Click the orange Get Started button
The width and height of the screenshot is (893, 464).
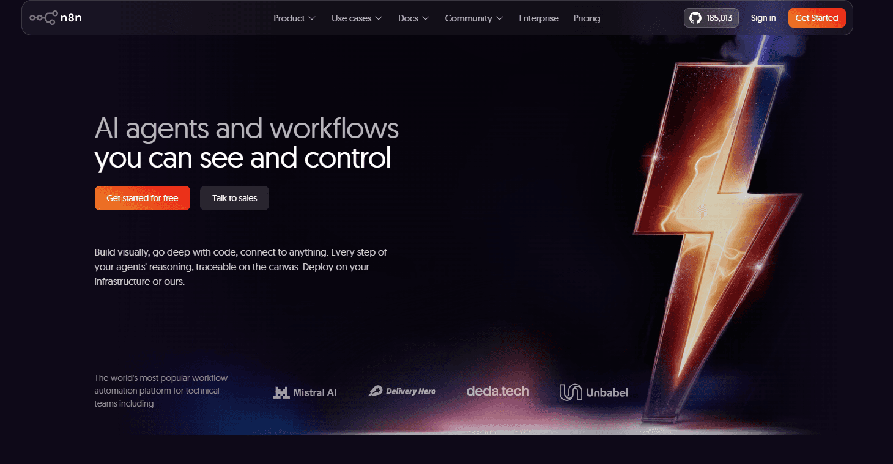pyautogui.click(x=817, y=18)
